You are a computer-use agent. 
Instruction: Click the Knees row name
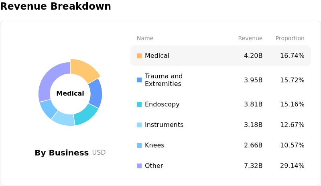154,145
